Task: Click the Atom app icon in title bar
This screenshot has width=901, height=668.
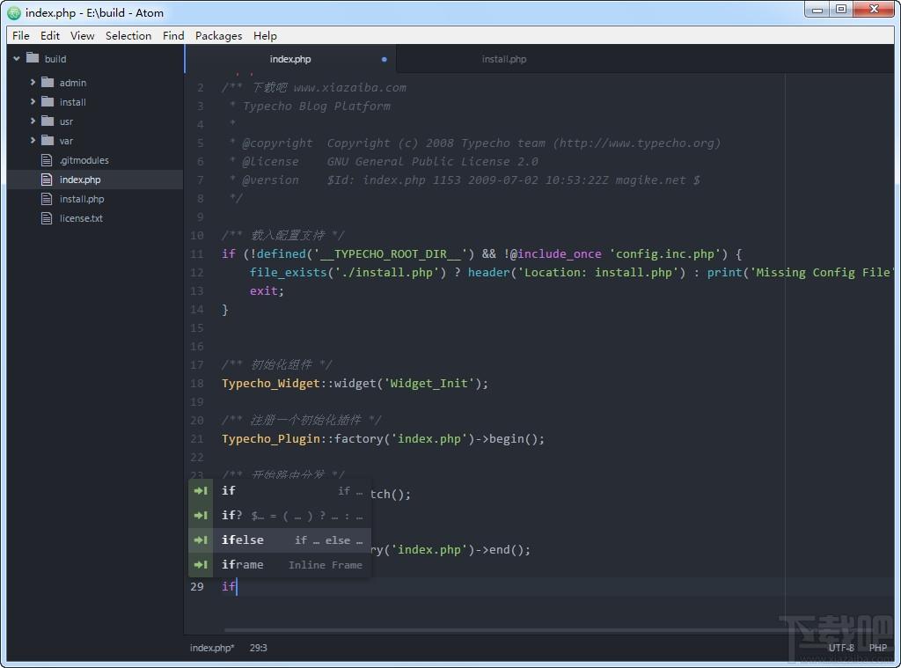Action: [14, 12]
